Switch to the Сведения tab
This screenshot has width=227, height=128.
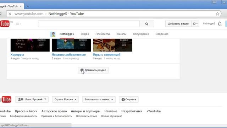pyautogui.click(x=162, y=34)
